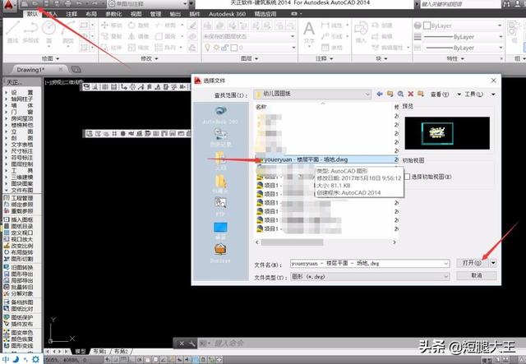Click the arrow beside the 打开 button
This screenshot has height=364, width=526.
coord(493,263)
